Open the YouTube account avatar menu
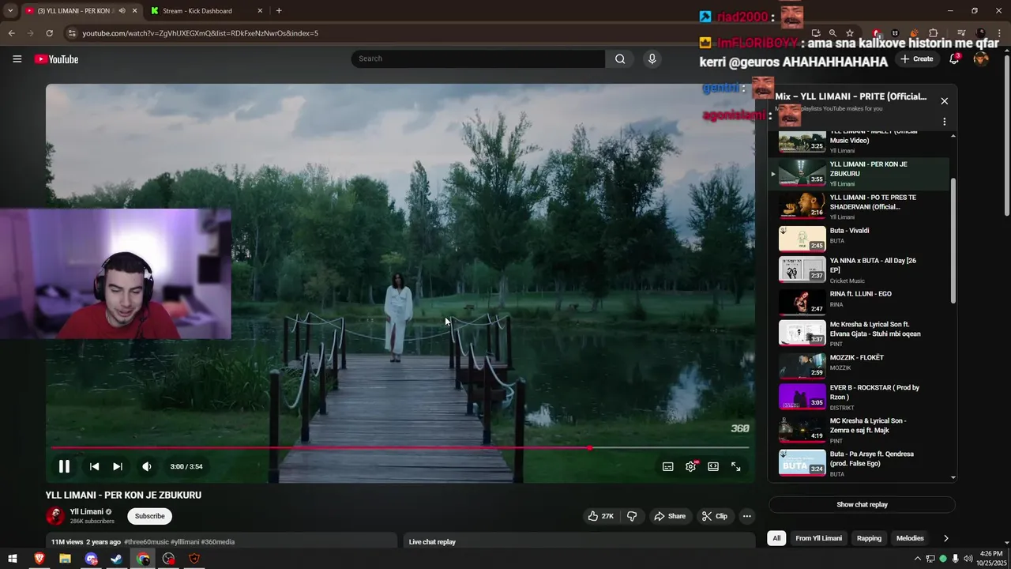 [x=981, y=58]
